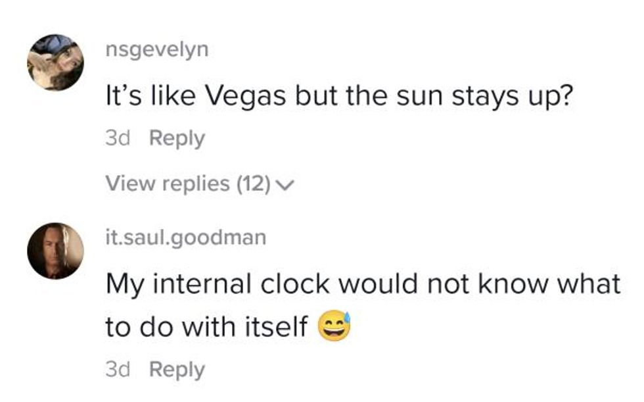Click the 3d timestamp under it.saul.goodman's comment

(x=118, y=370)
